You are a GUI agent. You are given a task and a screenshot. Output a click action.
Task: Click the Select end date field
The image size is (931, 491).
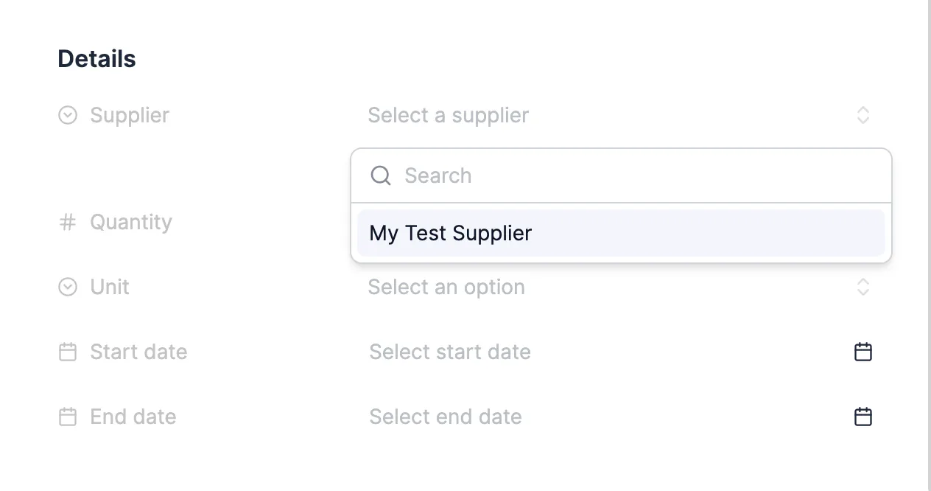pyautogui.click(x=620, y=417)
